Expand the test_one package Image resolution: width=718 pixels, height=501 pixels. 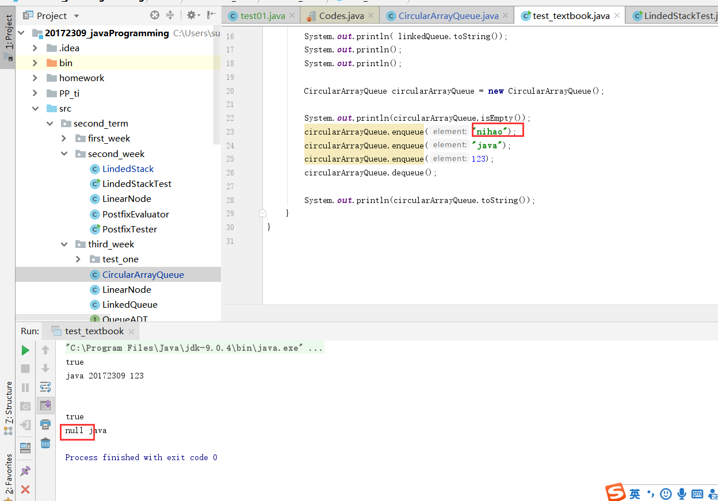[78, 259]
